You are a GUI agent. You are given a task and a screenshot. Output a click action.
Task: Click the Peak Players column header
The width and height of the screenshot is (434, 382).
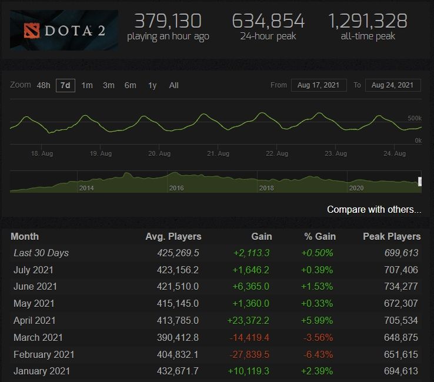pyautogui.click(x=392, y=236)
